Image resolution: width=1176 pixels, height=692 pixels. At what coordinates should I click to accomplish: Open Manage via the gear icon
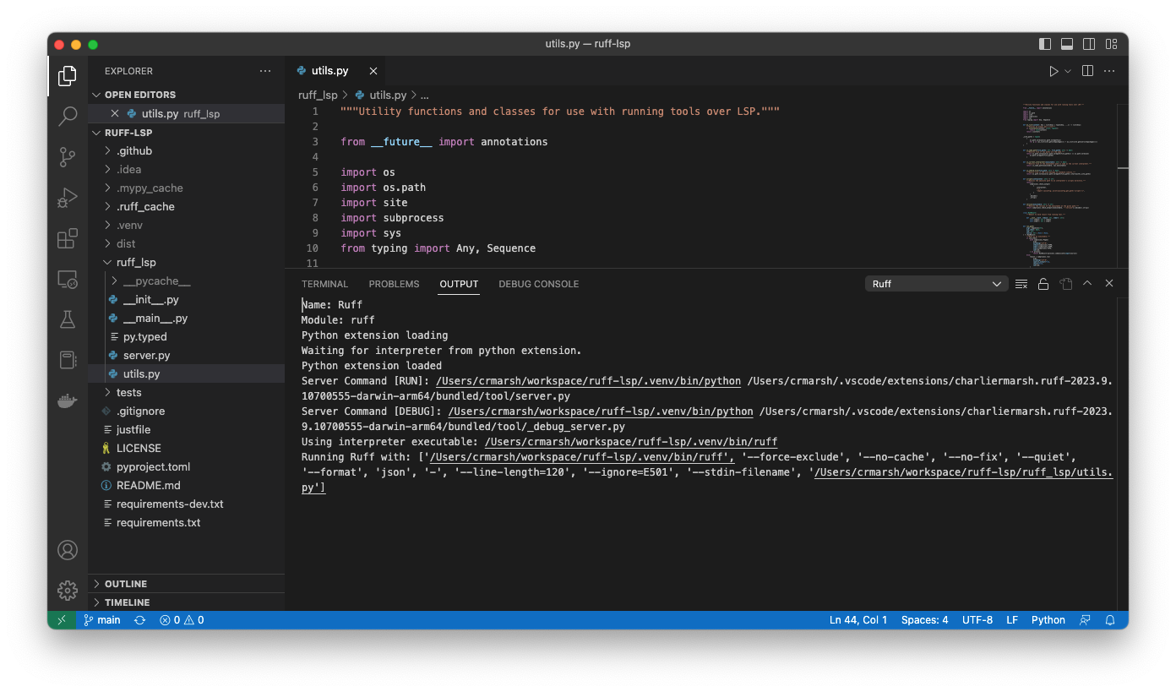pos(68,591)
